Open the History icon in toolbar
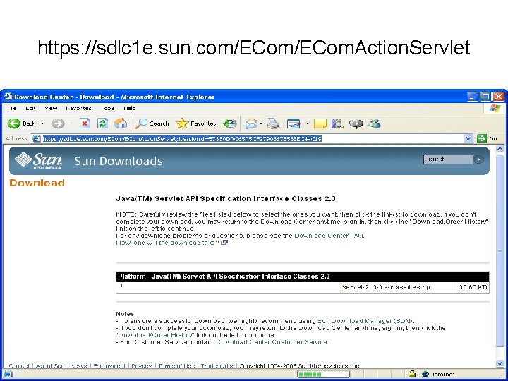The height and width of the screenshot is (381, 508). [230, 123]
